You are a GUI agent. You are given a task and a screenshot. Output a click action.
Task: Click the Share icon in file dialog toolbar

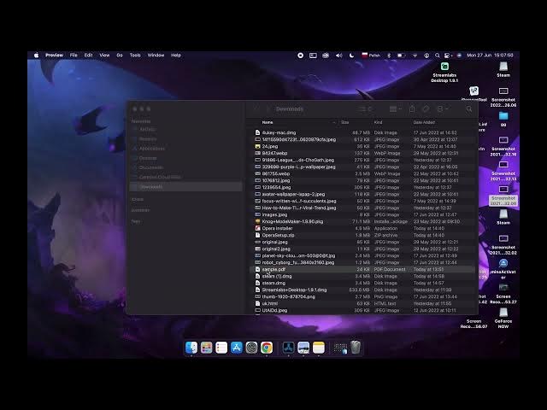[x=412, y=108]
